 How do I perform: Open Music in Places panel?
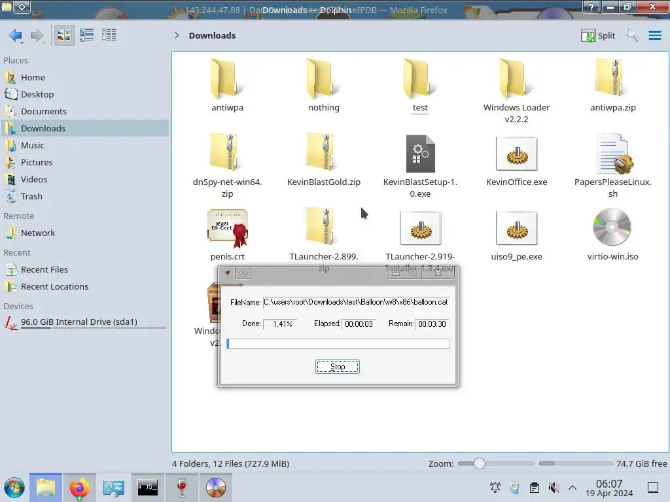[85, 146]
